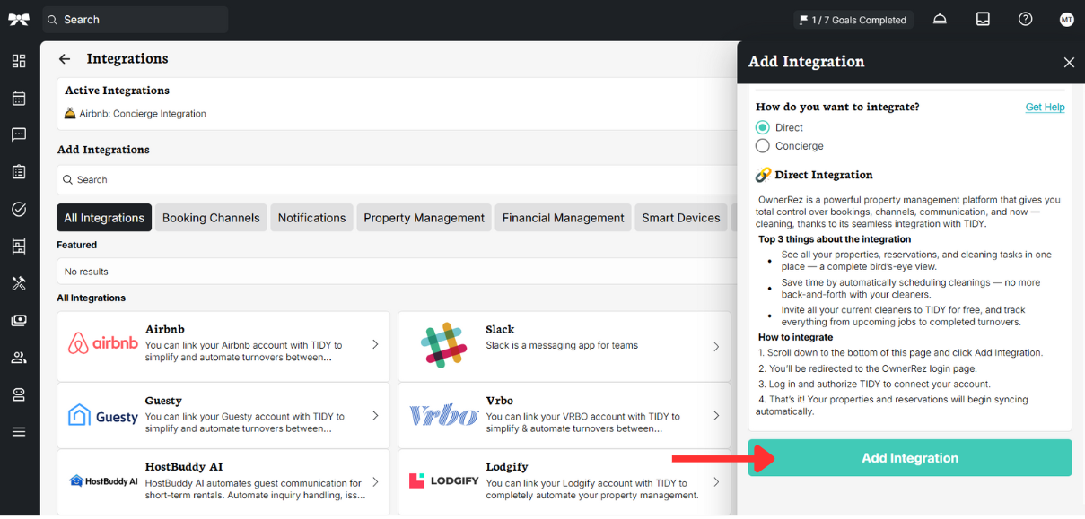The height and width of the screenshot is (519, 1085).
Task: Click the 'Direct Integration' heading
Action: (824, 175)
